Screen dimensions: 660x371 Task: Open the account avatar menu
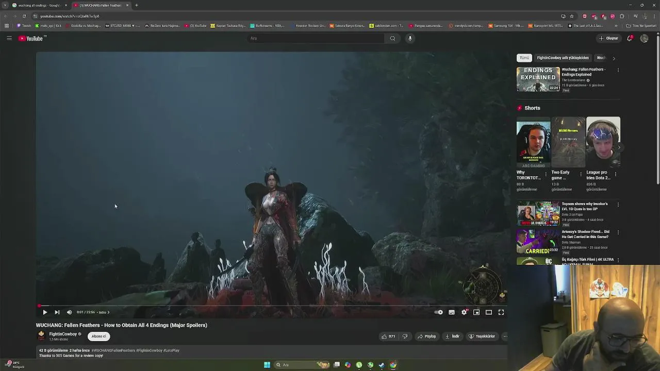(x=644, y=38)
